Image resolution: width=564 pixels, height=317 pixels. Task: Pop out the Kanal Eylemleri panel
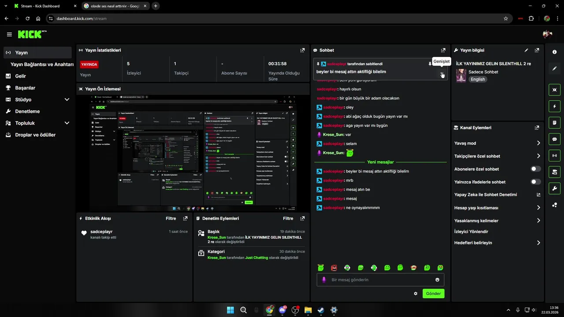pyautogui.click(x=537, y=128)
